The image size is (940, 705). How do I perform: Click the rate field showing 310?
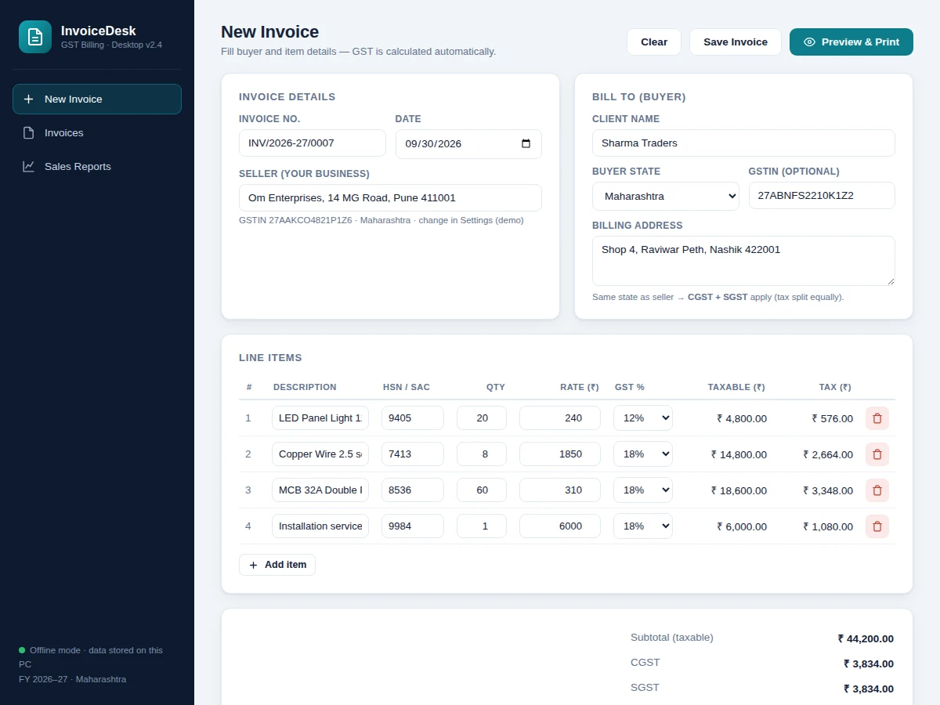click(x=560, y=490)
